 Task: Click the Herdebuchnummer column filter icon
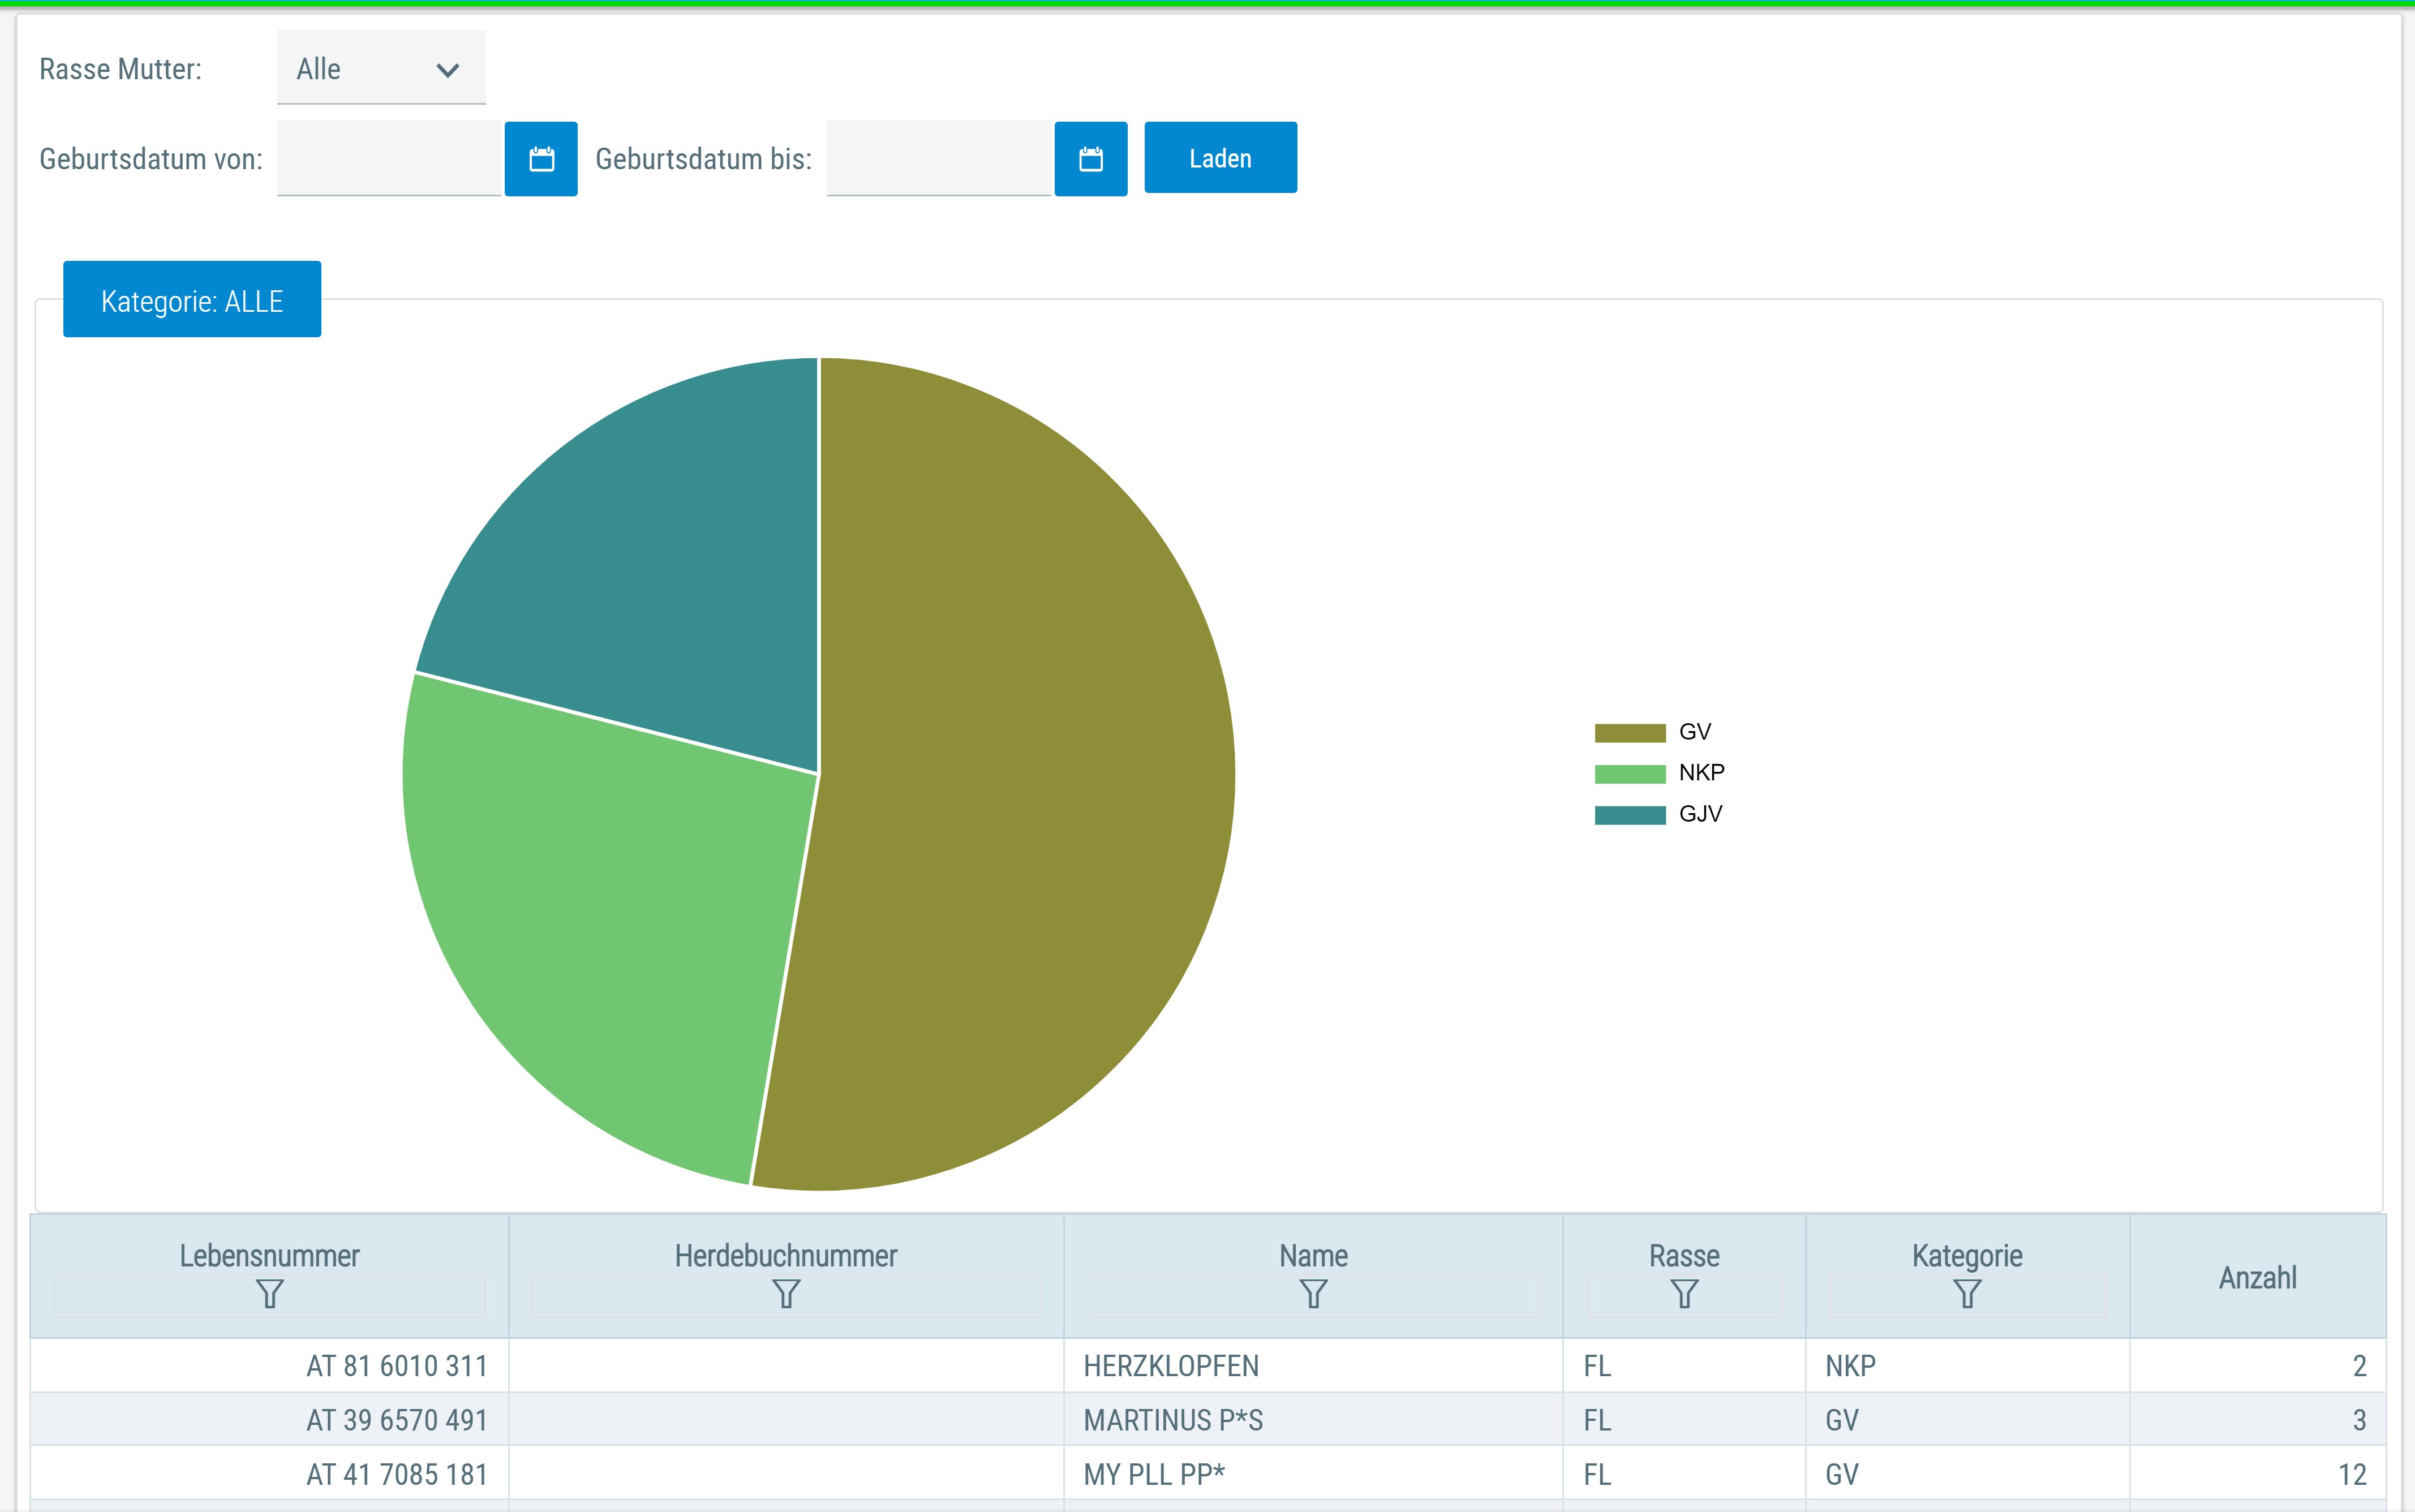[x=786, y=1294]
